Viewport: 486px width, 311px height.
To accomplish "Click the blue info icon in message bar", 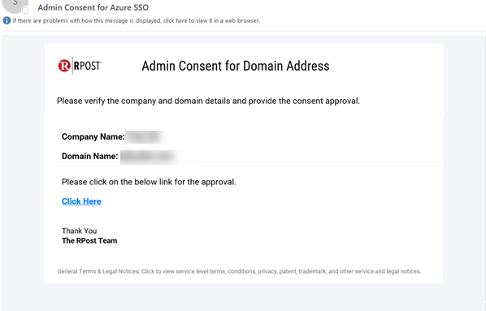I will click(x=7, y=20).
